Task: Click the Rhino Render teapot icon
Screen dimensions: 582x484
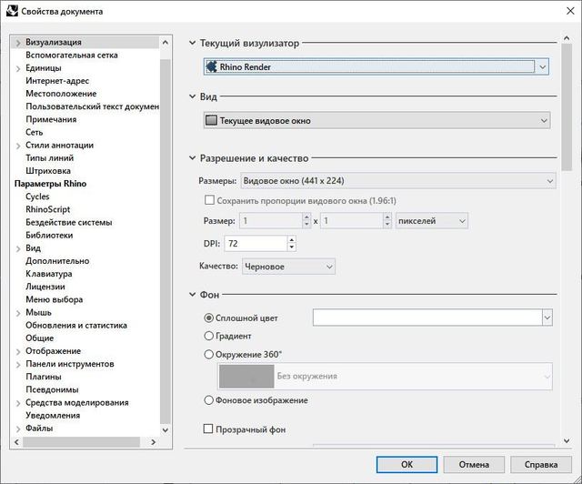Action: [212, 66]
